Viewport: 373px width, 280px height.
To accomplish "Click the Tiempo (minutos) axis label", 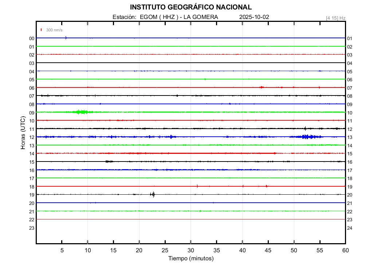I will pyautogui.click(x=191, y=258).
